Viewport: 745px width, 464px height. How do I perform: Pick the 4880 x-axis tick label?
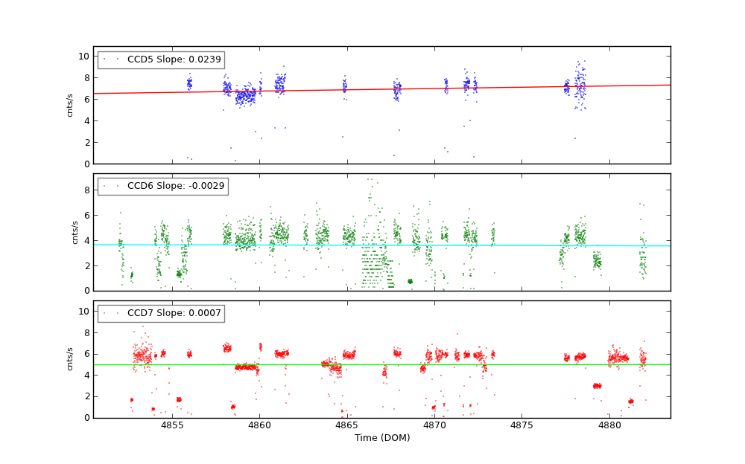tap(609, 425)
